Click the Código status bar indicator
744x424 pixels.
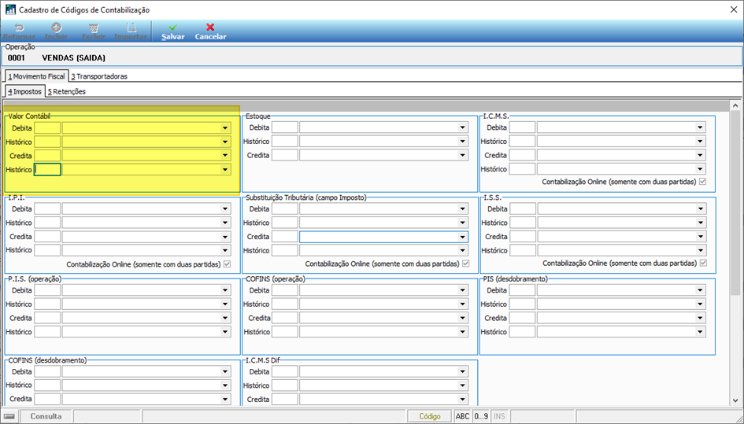pyautogui.click(x=430, y=416)
